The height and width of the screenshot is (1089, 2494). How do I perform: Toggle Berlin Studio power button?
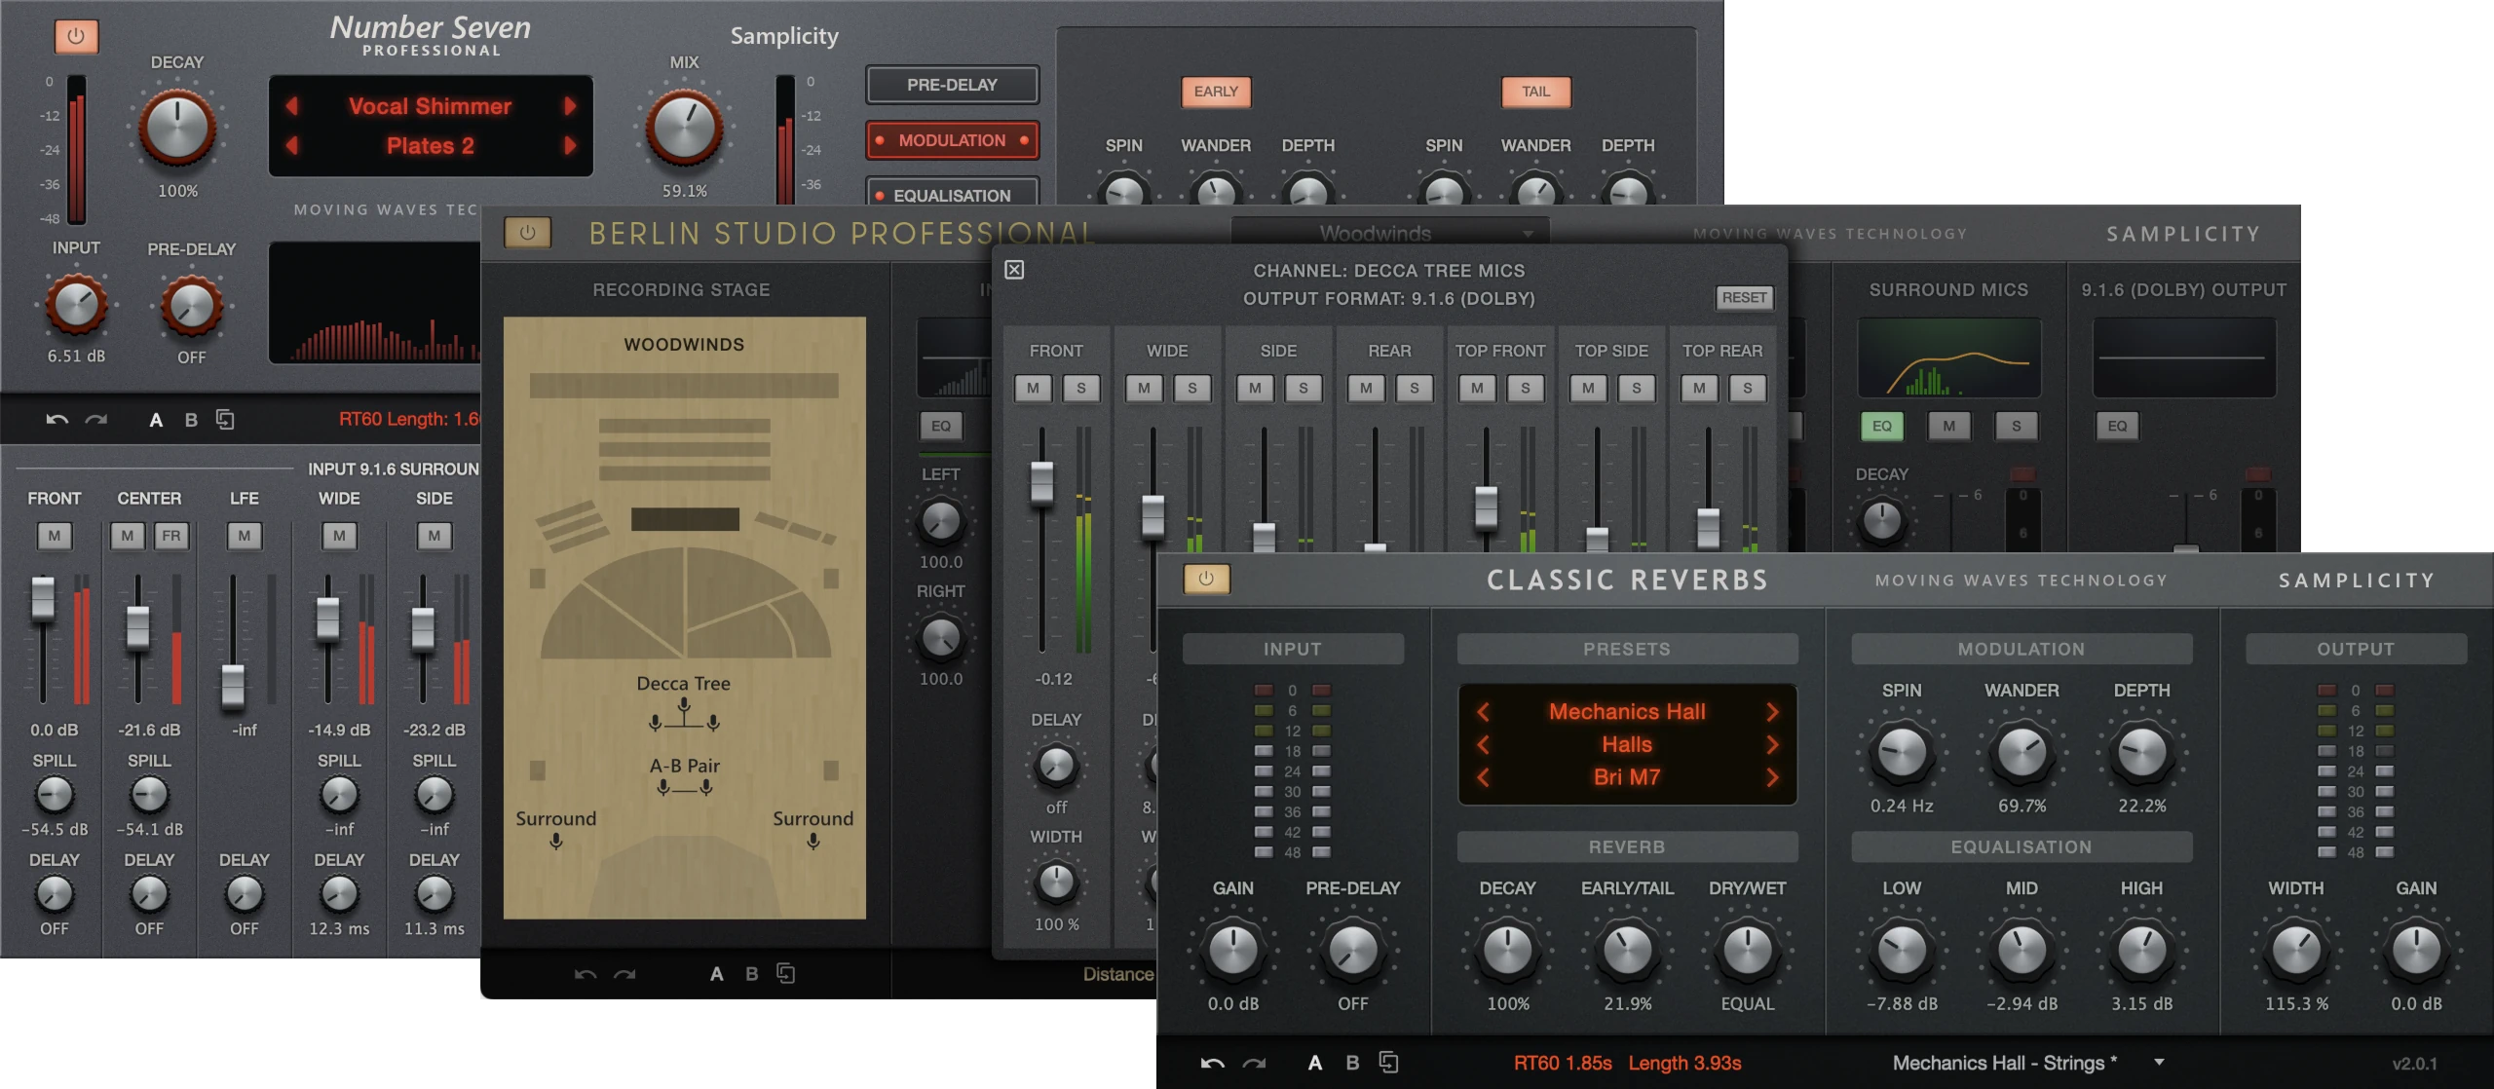[527, 233]
